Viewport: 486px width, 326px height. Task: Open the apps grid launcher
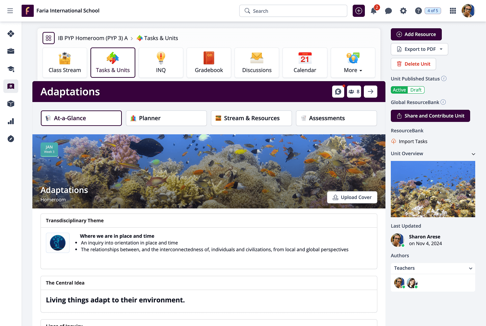coord(453,11)
